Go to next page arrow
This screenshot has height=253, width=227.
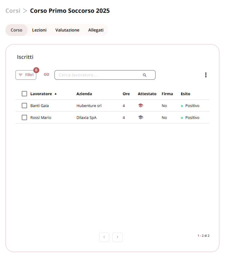(x=117, y=237)
